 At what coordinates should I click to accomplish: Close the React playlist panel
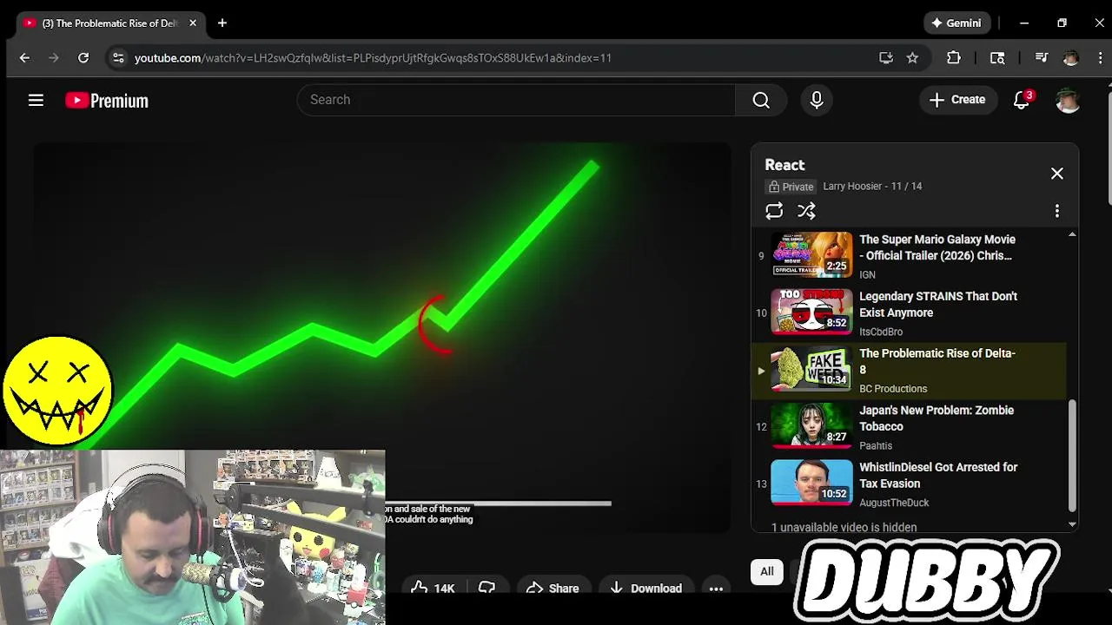click(x=1057, y=174)
